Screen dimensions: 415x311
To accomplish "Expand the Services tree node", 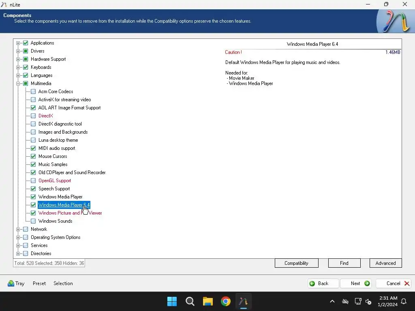I will click(18, 245).
